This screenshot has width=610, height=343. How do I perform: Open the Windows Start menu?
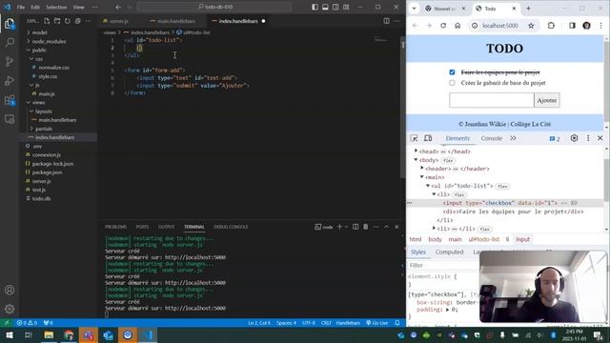[x=9, y=335]
